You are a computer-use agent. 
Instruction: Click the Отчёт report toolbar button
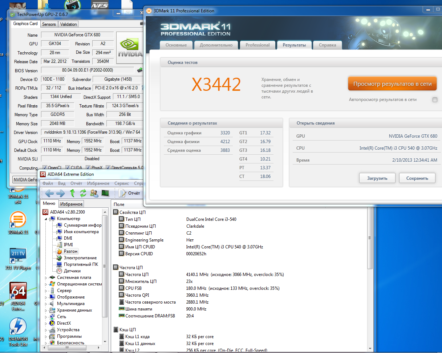click(130, 193)
